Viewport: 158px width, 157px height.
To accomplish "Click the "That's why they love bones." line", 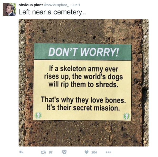I will tap(82, 100).
